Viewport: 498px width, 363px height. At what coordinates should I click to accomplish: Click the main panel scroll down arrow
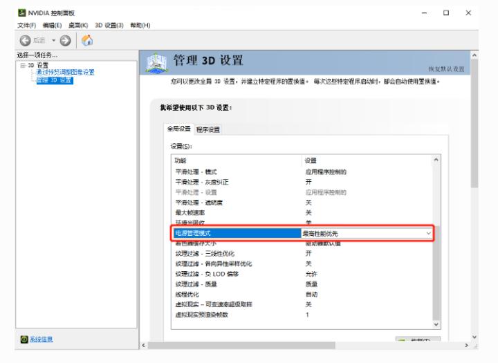(474, 337)
